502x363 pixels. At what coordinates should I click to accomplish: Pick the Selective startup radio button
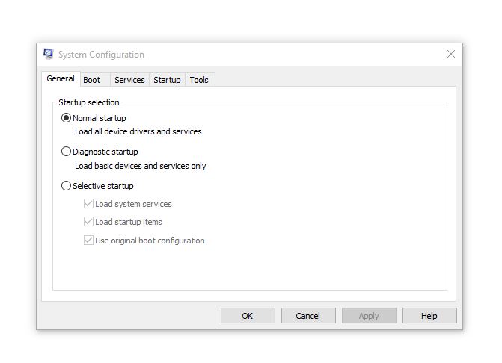pyautogui.click(x=66, y=186)
